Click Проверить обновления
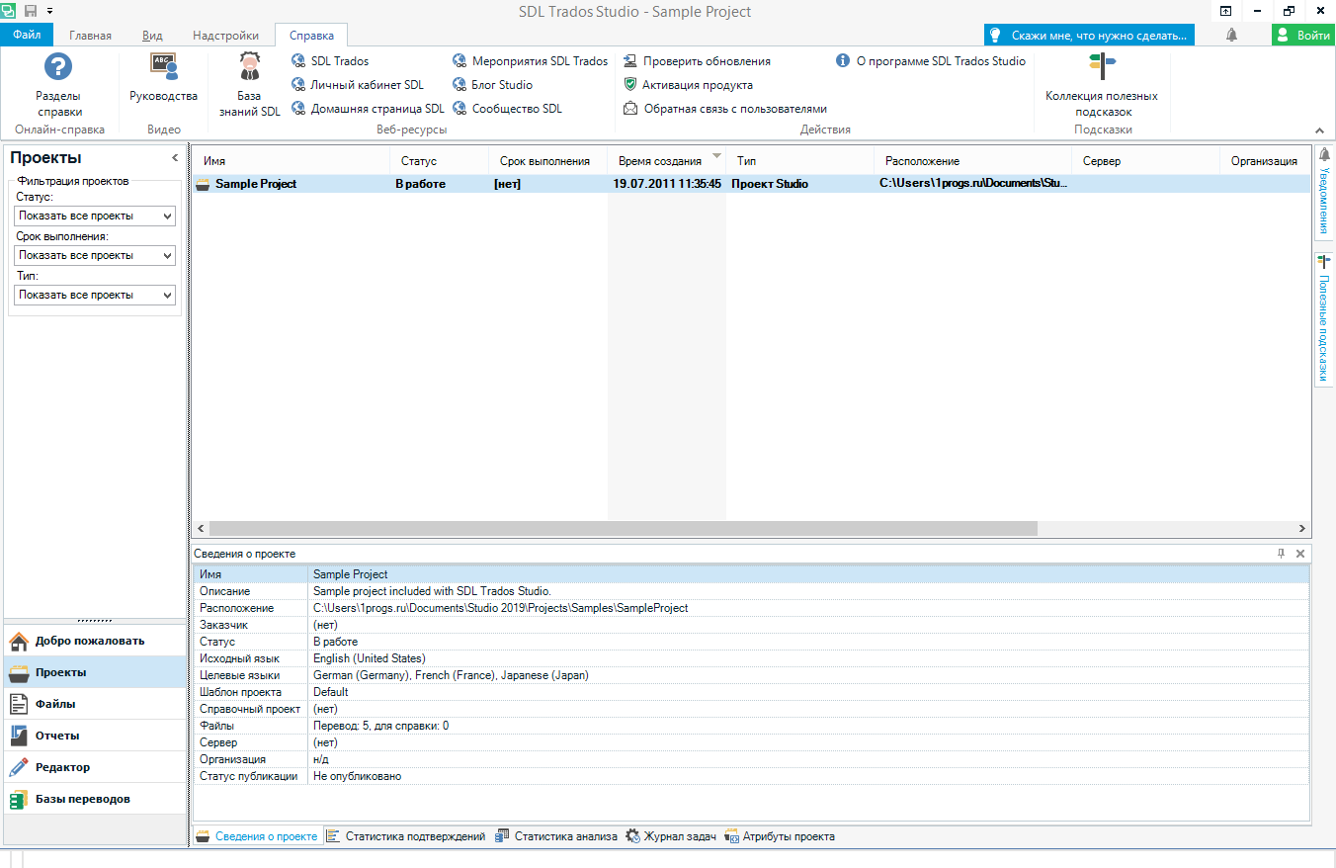 (698, 61)
